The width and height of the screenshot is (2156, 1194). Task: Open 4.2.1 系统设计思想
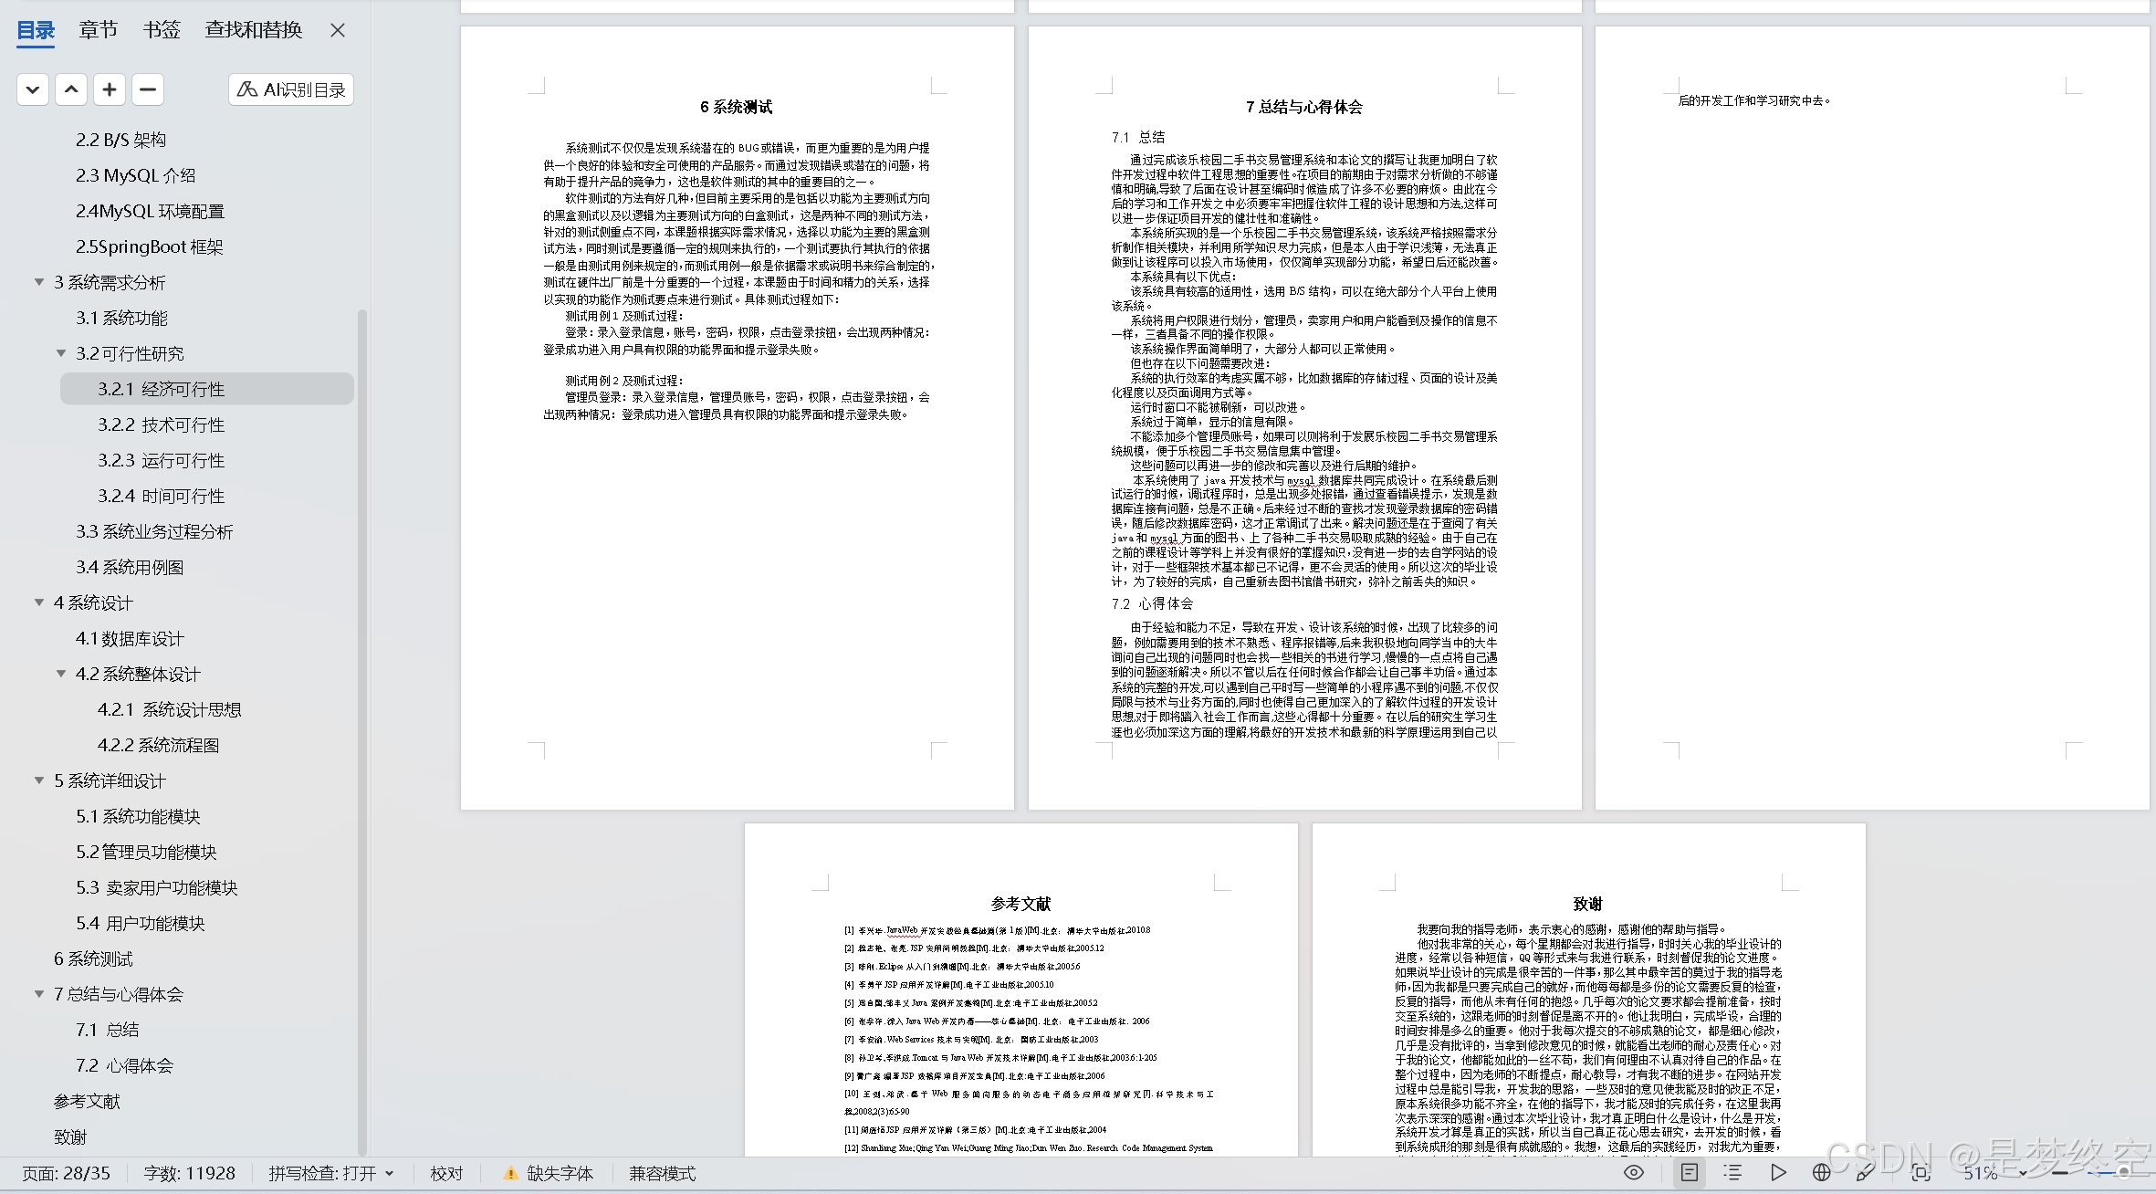(169, 709)
